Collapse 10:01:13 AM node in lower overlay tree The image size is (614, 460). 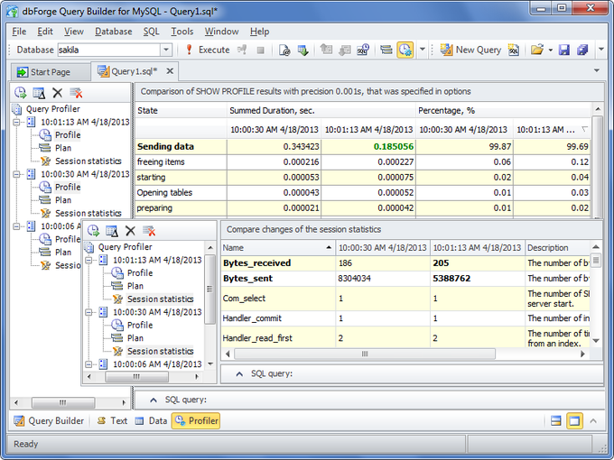coord(88,260)
